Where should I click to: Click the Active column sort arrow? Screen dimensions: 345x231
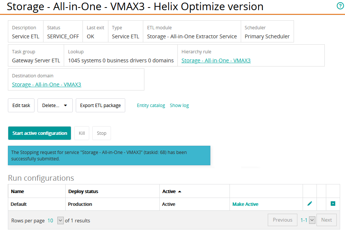180,192
